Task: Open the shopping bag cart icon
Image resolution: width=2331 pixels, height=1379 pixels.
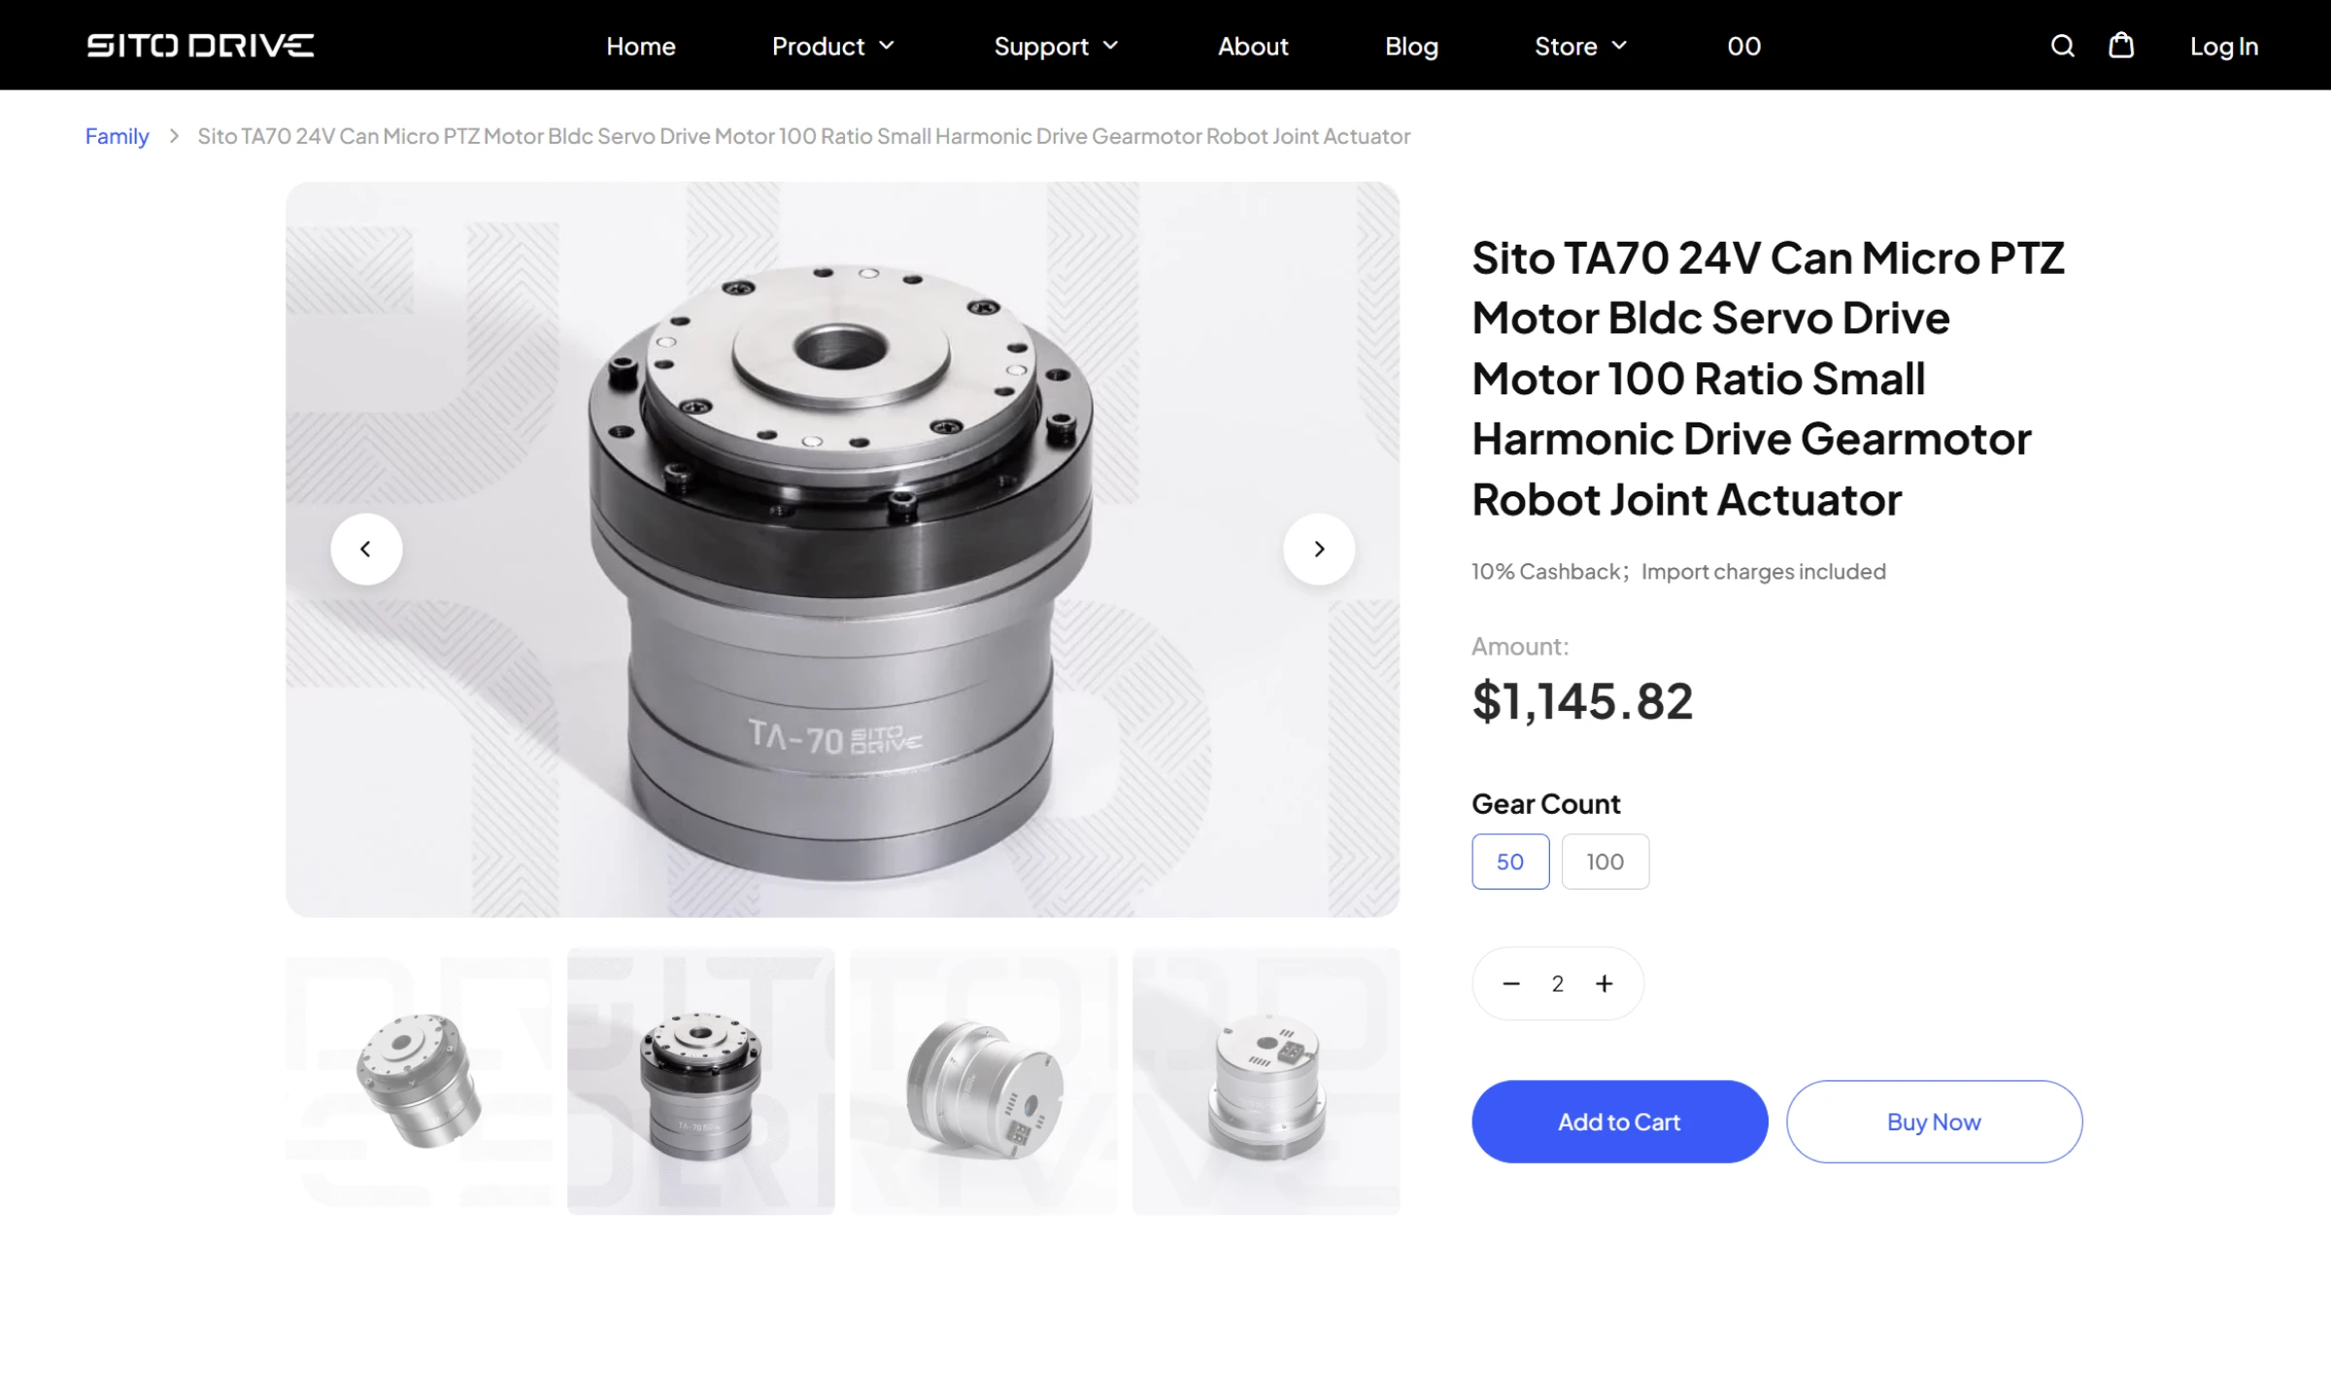Action: [2121, 45]
